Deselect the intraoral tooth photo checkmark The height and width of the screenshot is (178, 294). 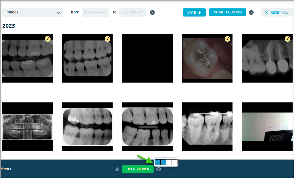tap(227, 39)
